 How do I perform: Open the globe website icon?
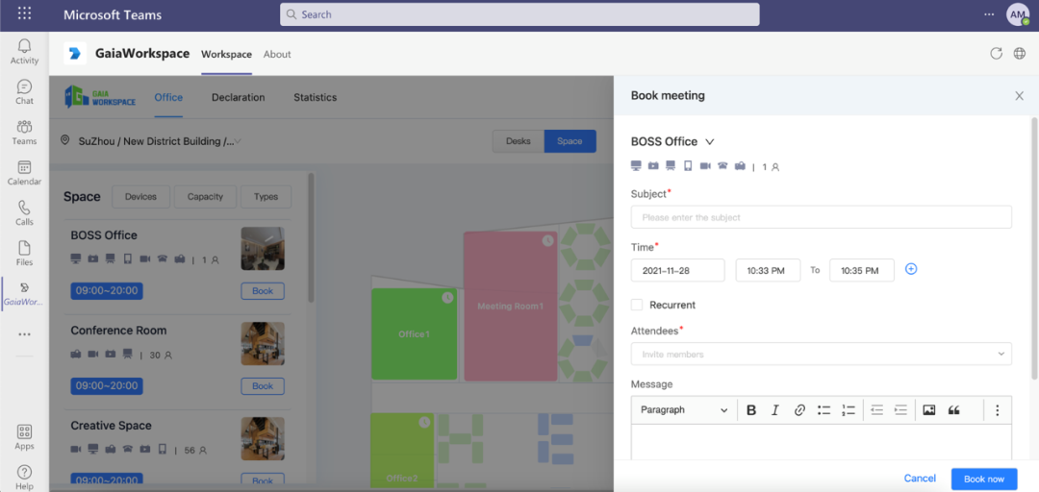(x=1020, y=54)
